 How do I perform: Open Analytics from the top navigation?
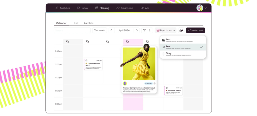click(x=63, y=8)
